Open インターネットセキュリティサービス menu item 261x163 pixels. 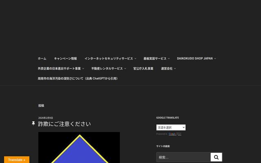pos(109,59)
